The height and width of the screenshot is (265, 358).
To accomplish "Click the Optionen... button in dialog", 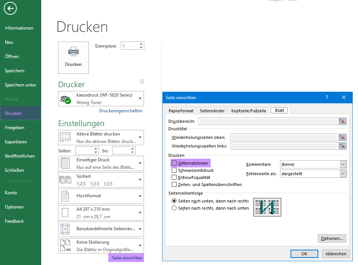I will click(332, 238).
